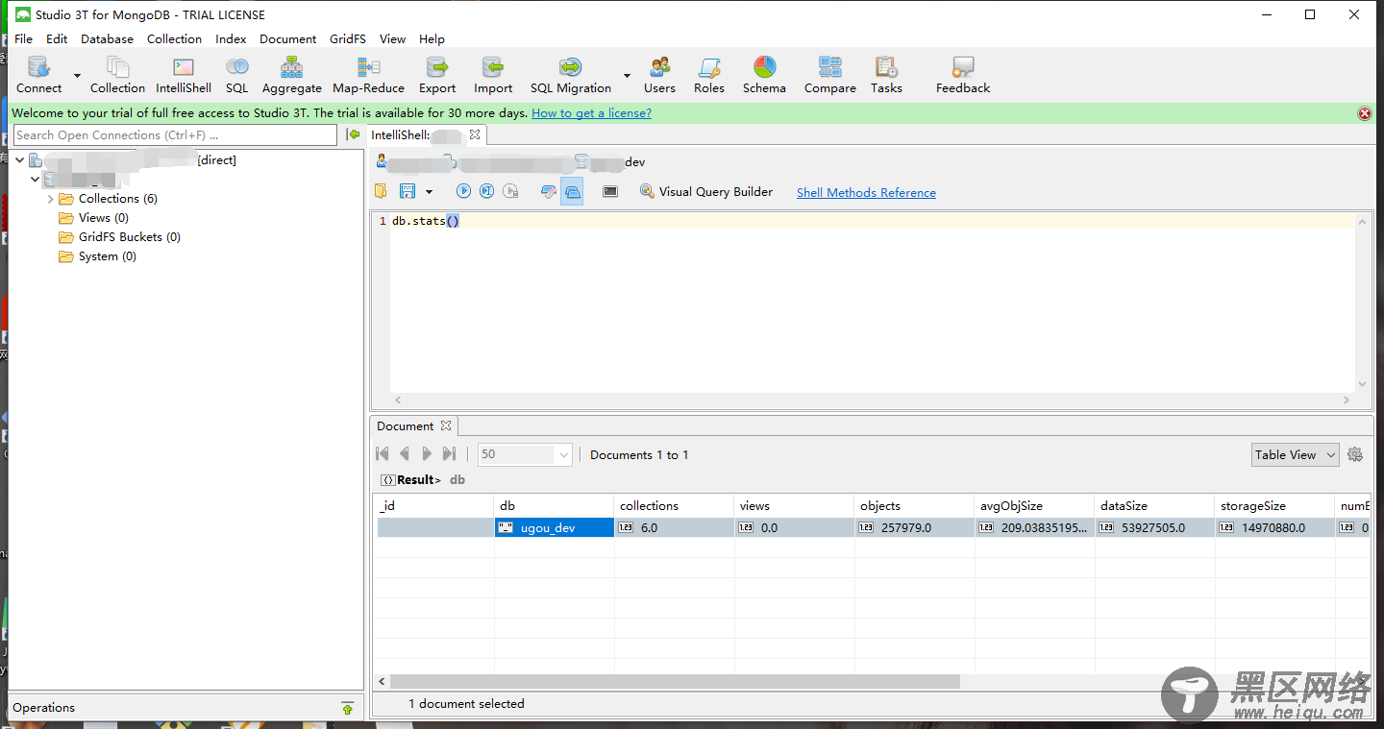This screenshot has width=1384, height=729.
Task: Open the save script dropdown arrow
Action: (429, 192)
